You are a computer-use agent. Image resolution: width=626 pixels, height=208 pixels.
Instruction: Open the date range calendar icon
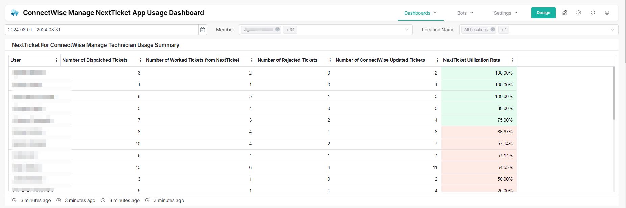(x=203, y=30)
